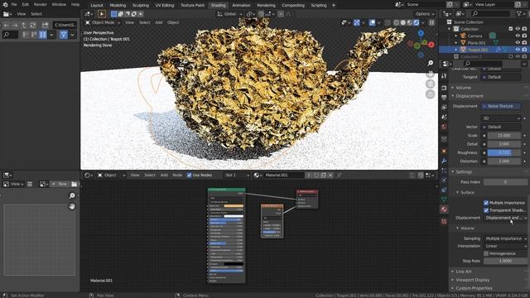Open the Render menu in top bar

pyautogui.click(x=41, y=5)
